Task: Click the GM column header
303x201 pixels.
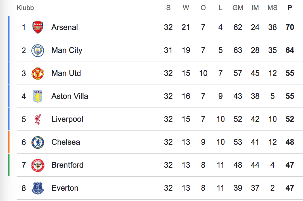Action: pyautogui.click(x=238, y=8)
